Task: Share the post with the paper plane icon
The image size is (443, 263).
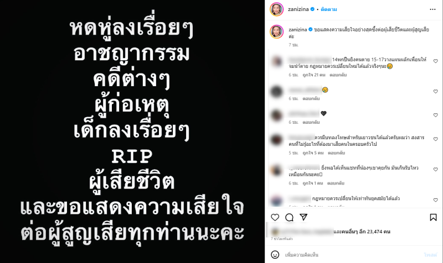Action: pyautogui.click(x=303, y=217)
